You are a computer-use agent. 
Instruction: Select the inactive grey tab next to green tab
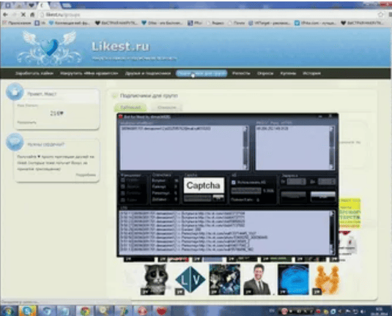(x=166, y=108)
